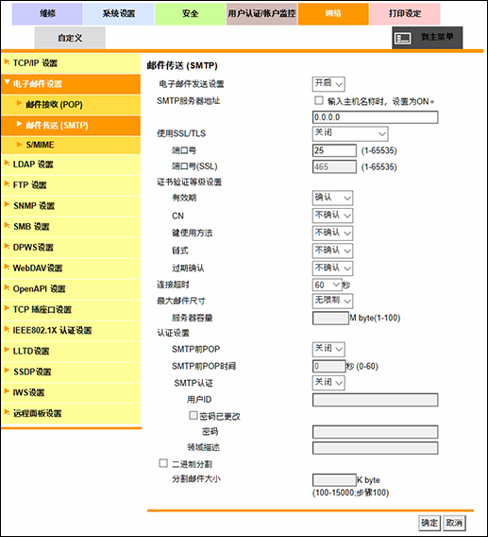The width and height of the screenshot is (488, 537).
Task: Click the SMTP server address field
Action: tap(375, 117)
